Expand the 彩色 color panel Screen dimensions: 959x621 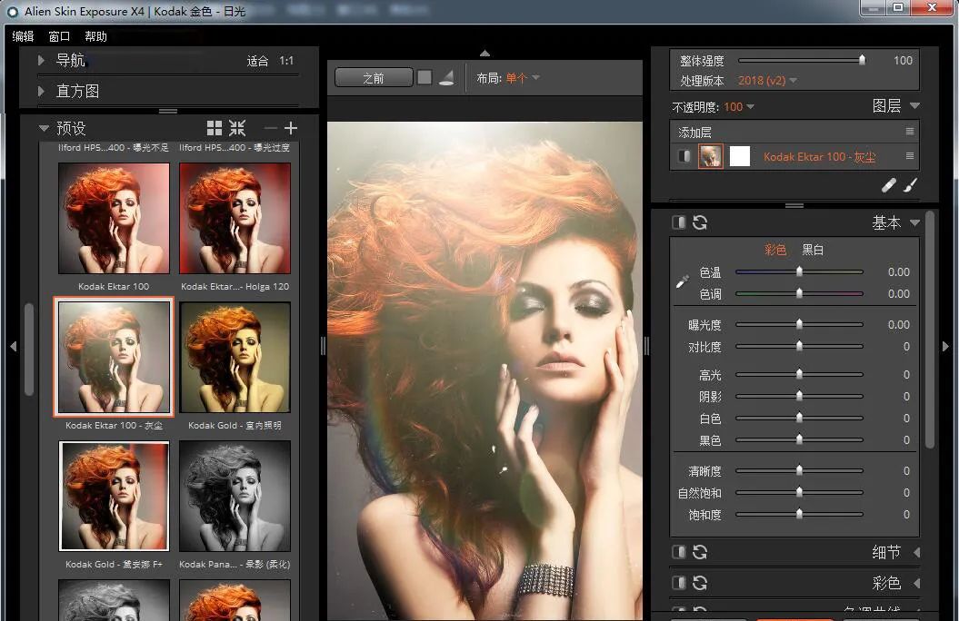tap(916, 583)
